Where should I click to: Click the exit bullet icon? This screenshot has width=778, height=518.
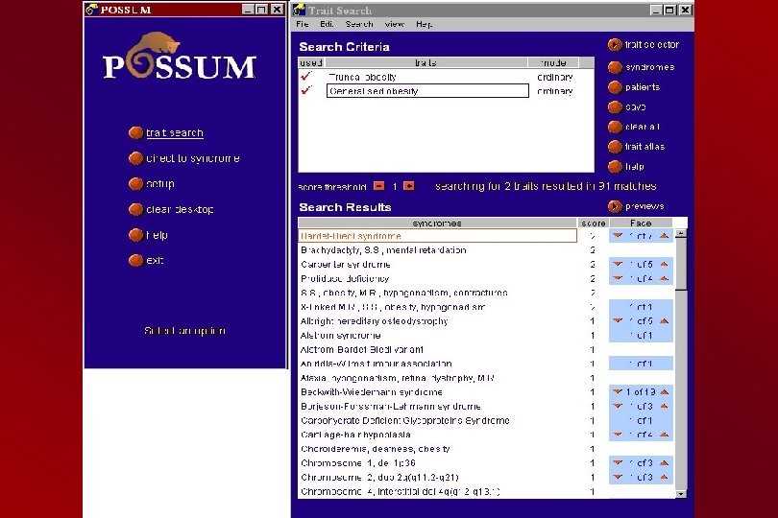(135, 260)
